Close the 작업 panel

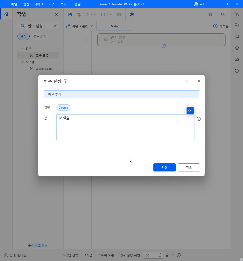[56, 14]
